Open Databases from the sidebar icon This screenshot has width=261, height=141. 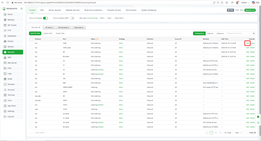[5, 36]
